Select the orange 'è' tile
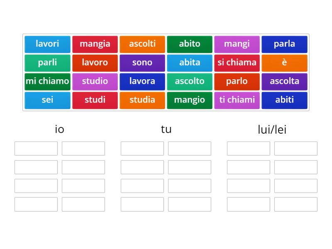The image size is (332, 249). coord(284,63)
